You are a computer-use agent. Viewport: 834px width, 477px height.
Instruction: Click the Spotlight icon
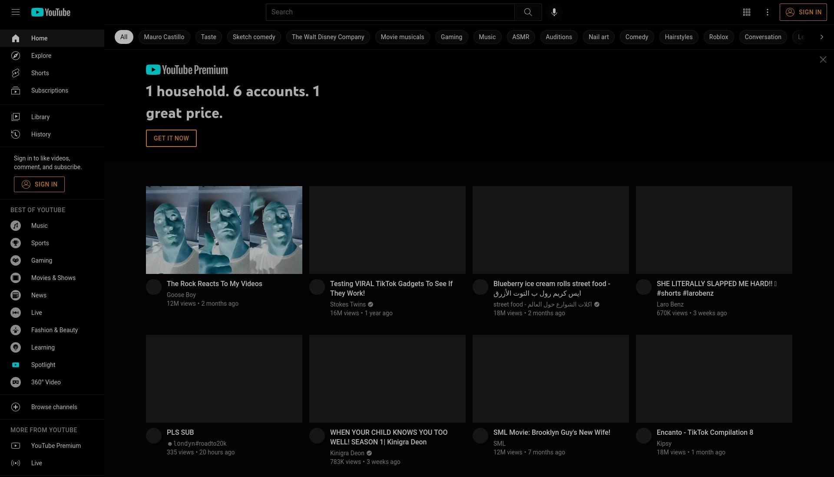(x=16, y=365)
